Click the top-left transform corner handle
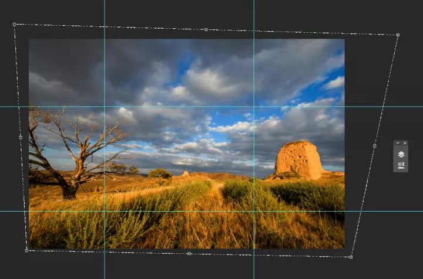423x279 pixels. 15,25
